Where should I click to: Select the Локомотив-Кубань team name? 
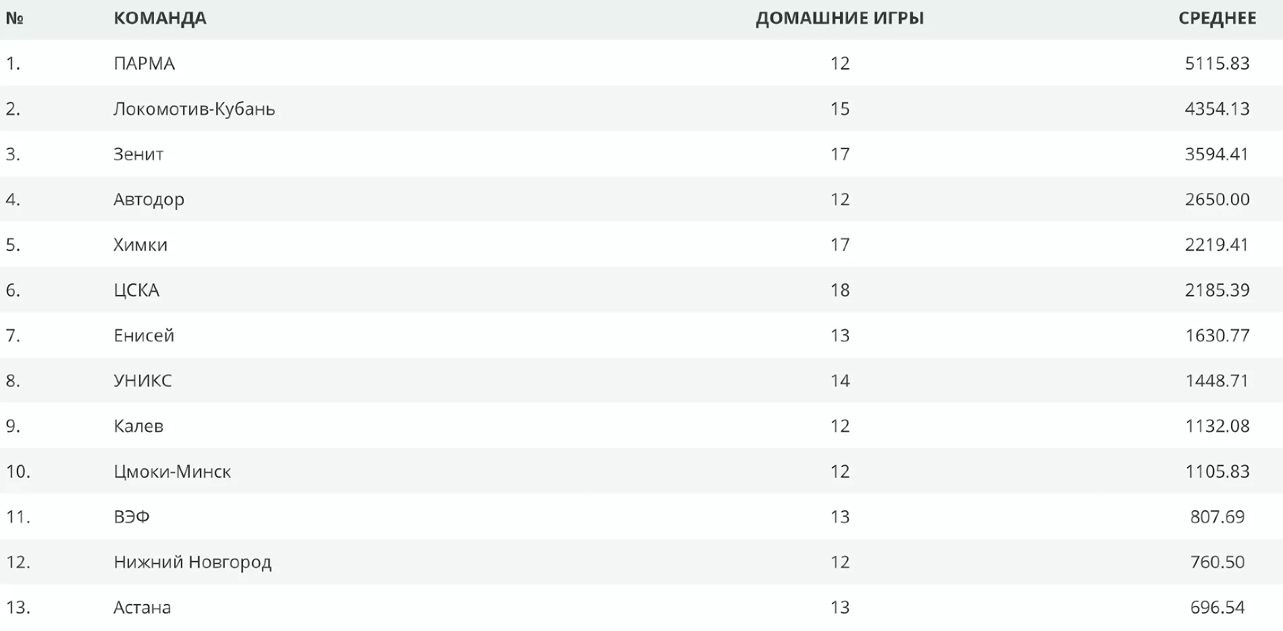(x=194, y=109)
